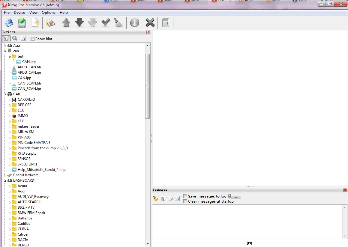This screenshot has width=348, height=247.
Task: Expand the ECU folder
Action: (10, 110)
